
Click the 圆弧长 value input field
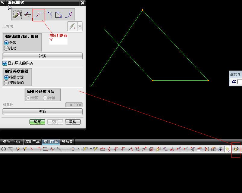[x=74, y=105]
